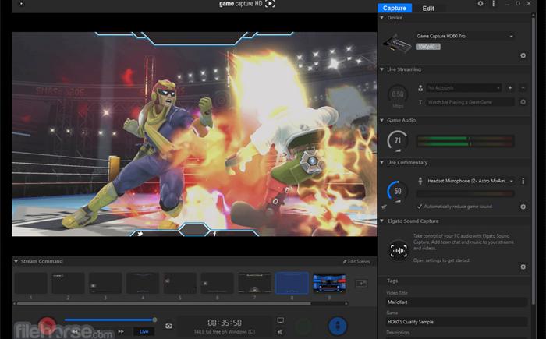Add a streaming account with plus button

coord(510,88)
